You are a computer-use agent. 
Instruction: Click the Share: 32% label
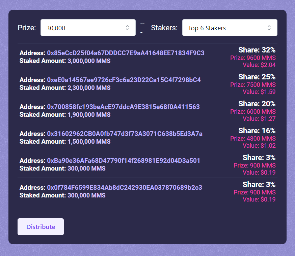point(257,50)
